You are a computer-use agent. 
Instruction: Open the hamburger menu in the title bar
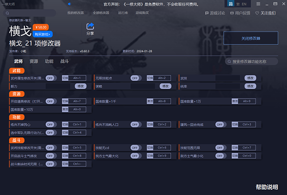coord(258,4)
